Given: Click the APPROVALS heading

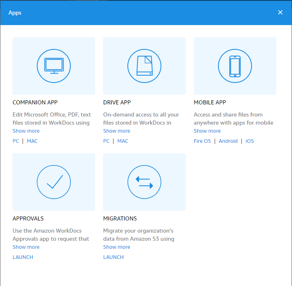Looking at the screenshot, I should (28, 218).
